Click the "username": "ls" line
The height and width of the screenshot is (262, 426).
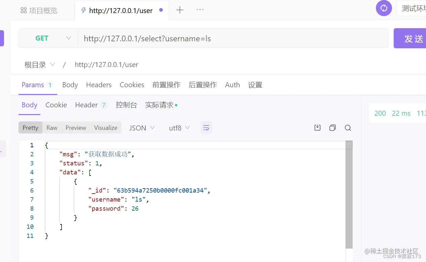pos(118,200)
